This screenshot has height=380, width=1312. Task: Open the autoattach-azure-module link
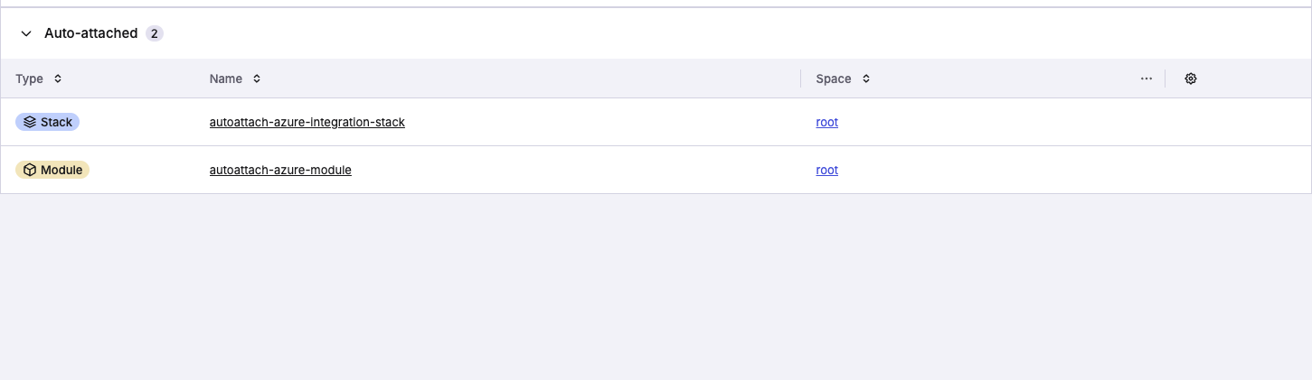coord(280,170)
